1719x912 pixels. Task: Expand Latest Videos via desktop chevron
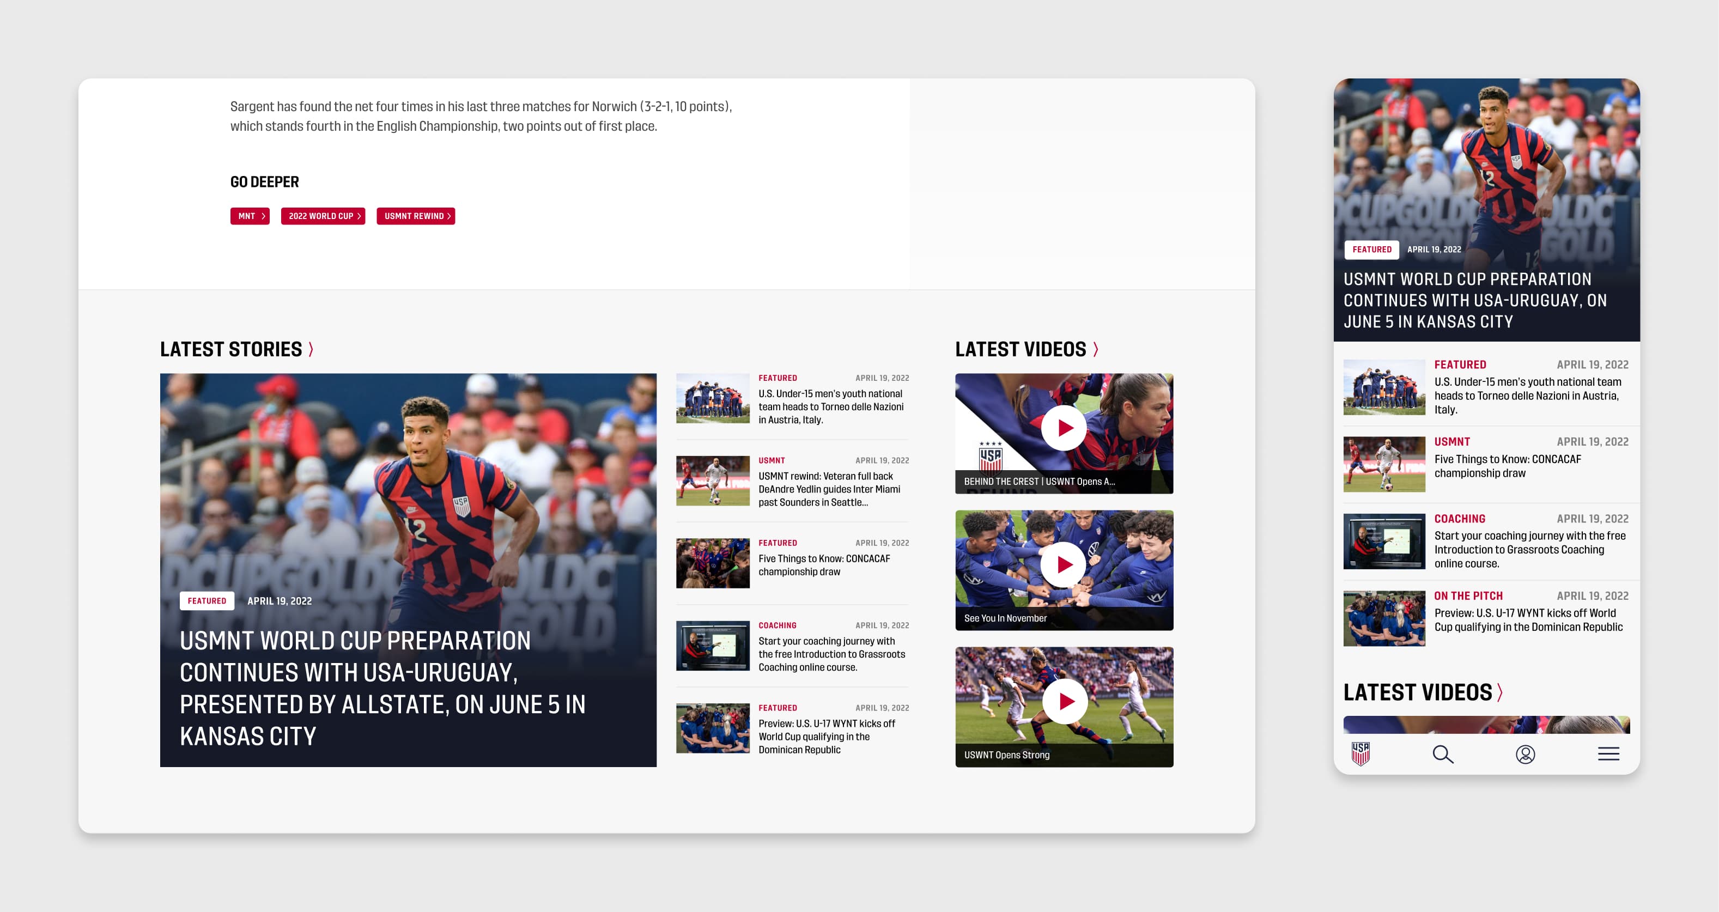pyautogui.click(x=1095, y=349)
